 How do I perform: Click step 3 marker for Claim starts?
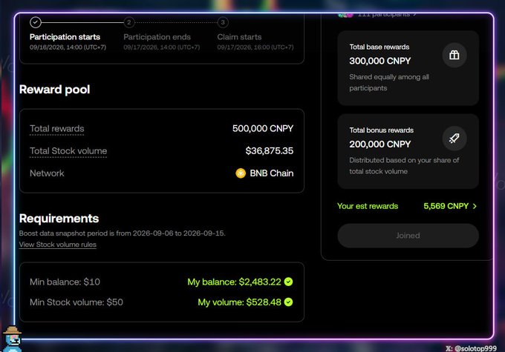click(223, 22)
